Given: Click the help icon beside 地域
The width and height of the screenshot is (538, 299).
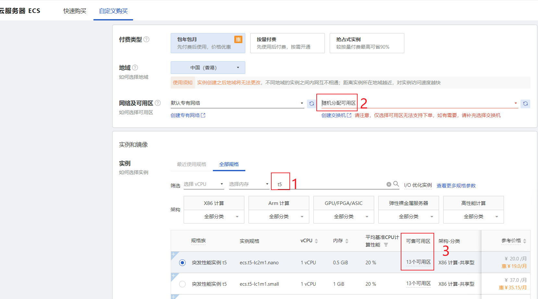Looking at the screenshot, I should [135, 67].
